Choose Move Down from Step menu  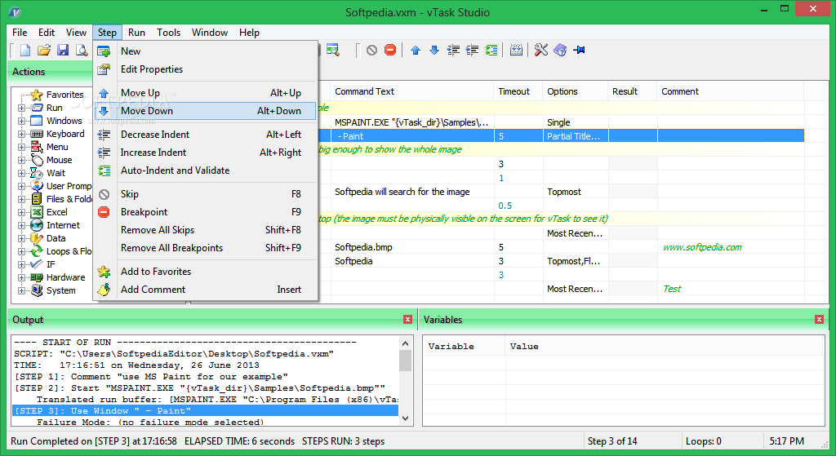(205, 111)
